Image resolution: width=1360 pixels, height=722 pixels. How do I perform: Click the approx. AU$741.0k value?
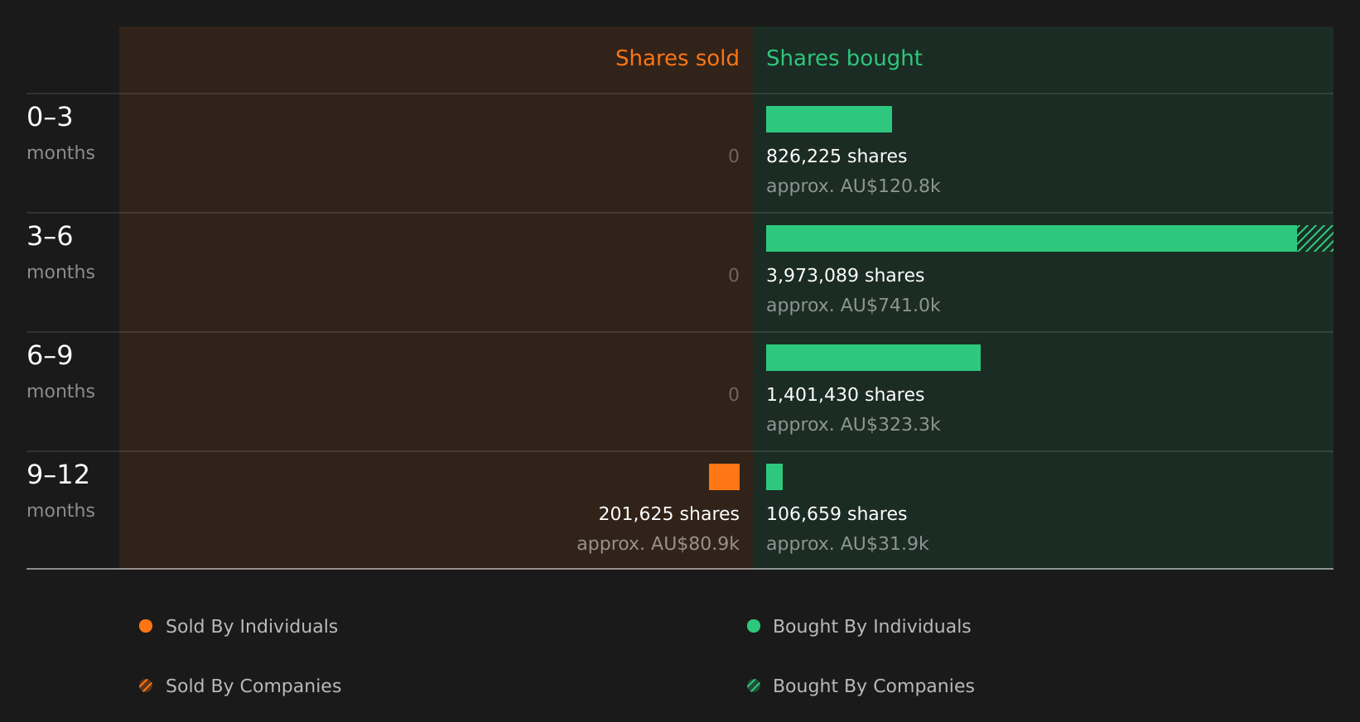[853, 306]
